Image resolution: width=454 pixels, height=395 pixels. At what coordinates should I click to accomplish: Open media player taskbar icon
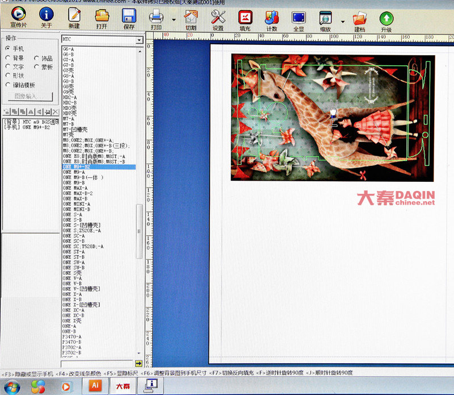pyautogui.click(x=66, y=387)
